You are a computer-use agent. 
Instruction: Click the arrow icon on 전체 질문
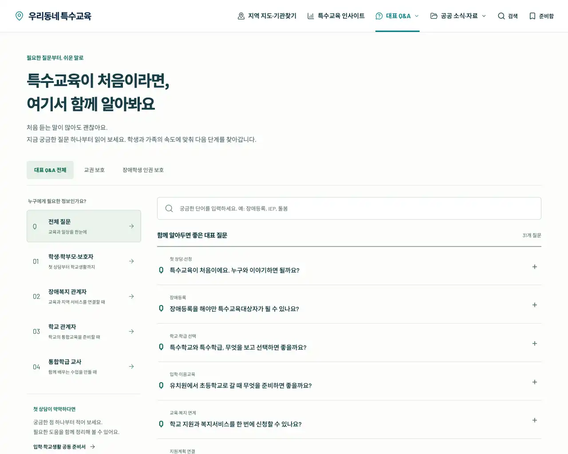tap(131, 226)
